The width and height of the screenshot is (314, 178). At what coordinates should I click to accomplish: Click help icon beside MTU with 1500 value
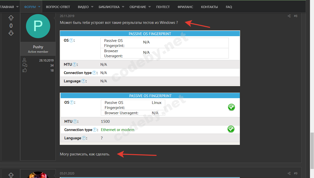tap(75, 122)
